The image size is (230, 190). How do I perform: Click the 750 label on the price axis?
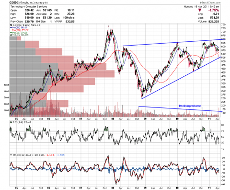click(223, 24)
